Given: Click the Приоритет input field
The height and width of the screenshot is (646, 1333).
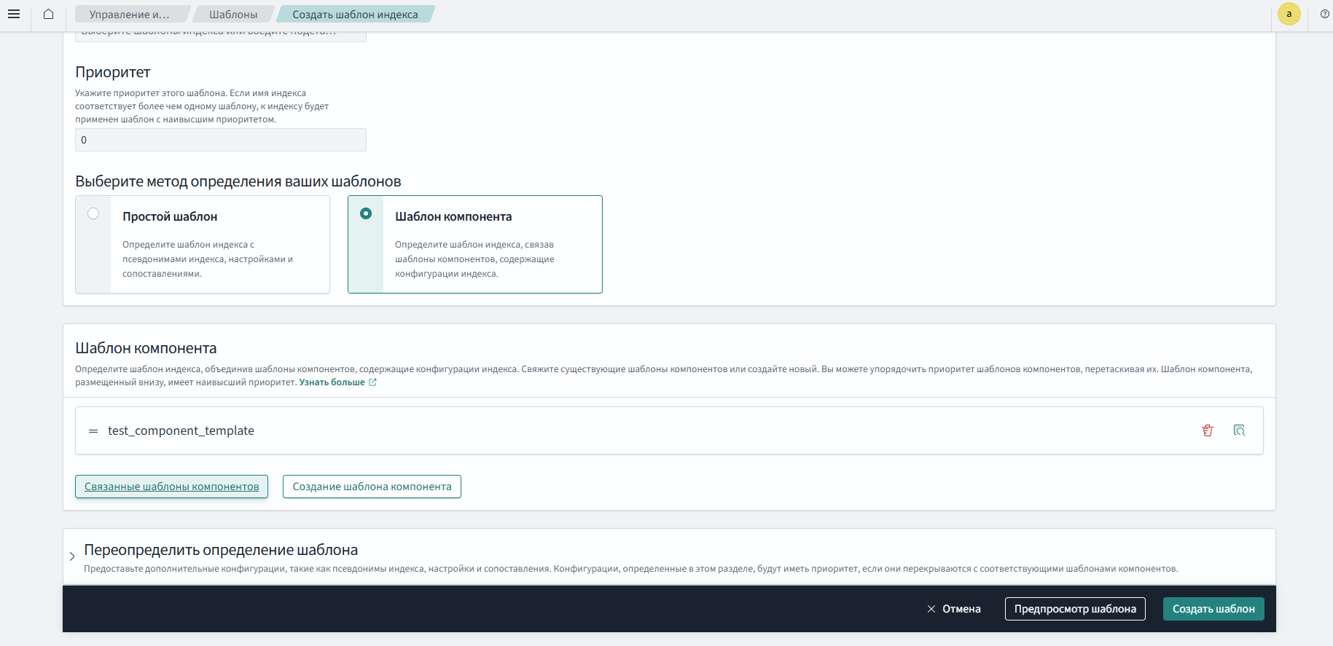Looking at the screenshot, I should click(220, 140).
